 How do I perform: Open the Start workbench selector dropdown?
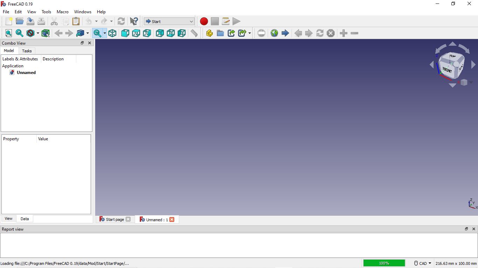[169, 21]
